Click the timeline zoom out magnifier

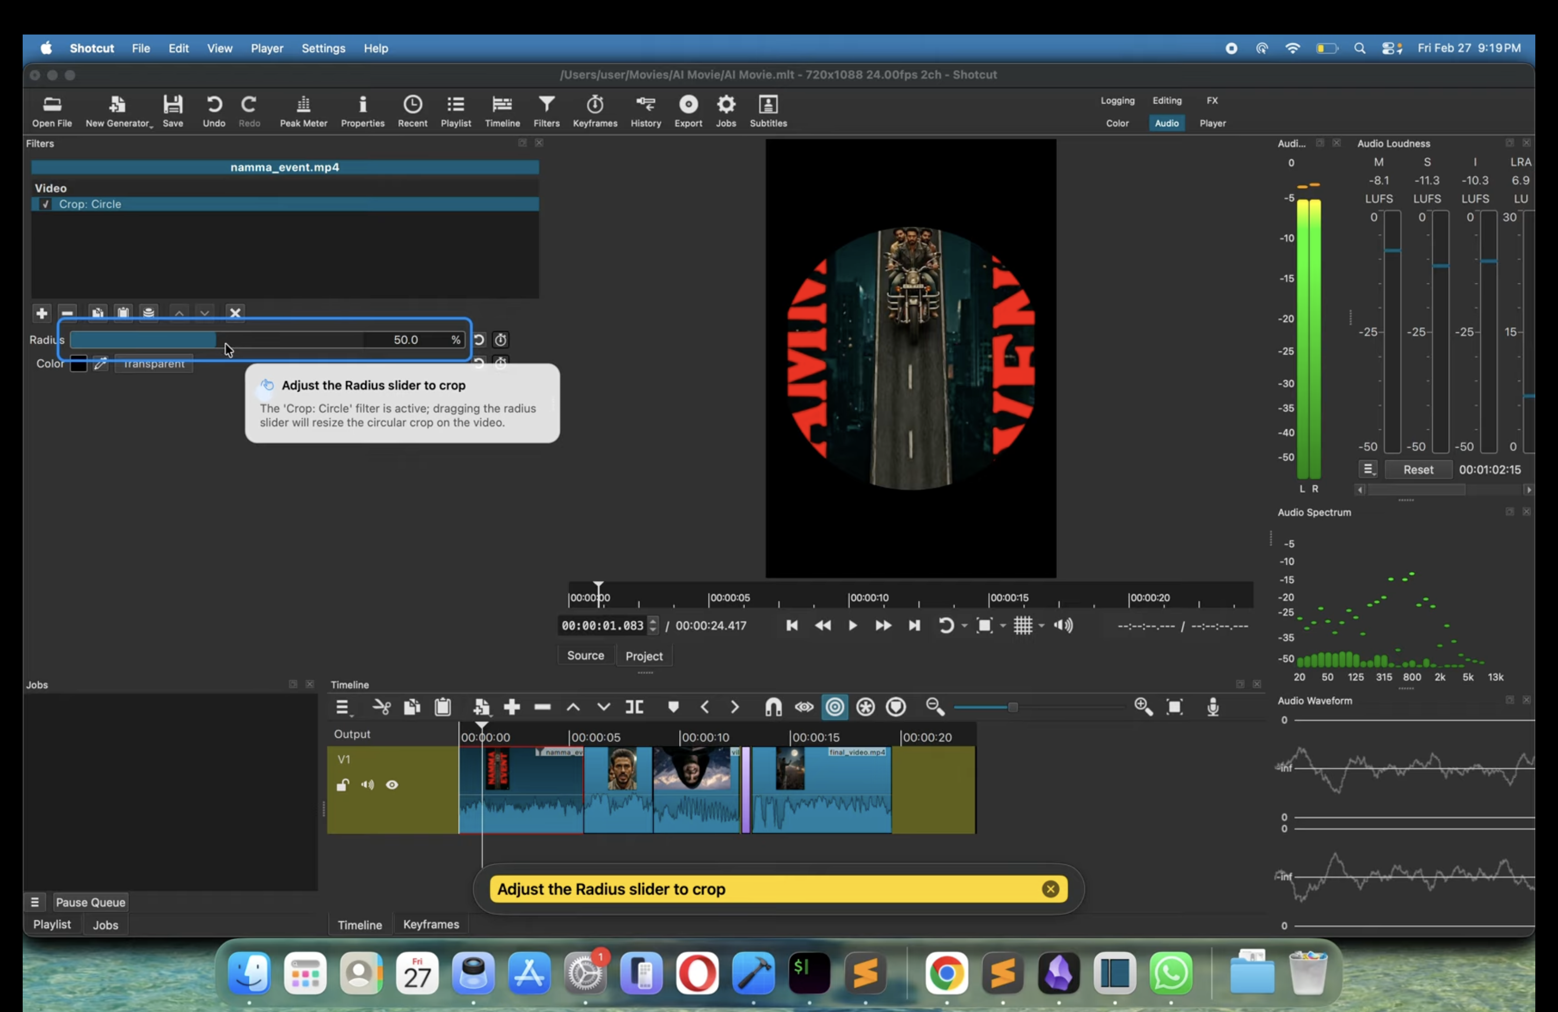[x=935, y=707]
